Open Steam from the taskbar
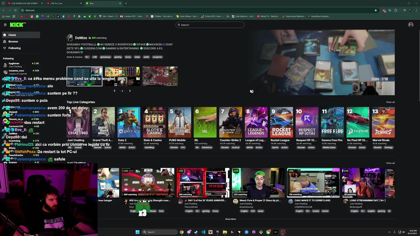Screen dimensions: 420x236 (196, 232)
